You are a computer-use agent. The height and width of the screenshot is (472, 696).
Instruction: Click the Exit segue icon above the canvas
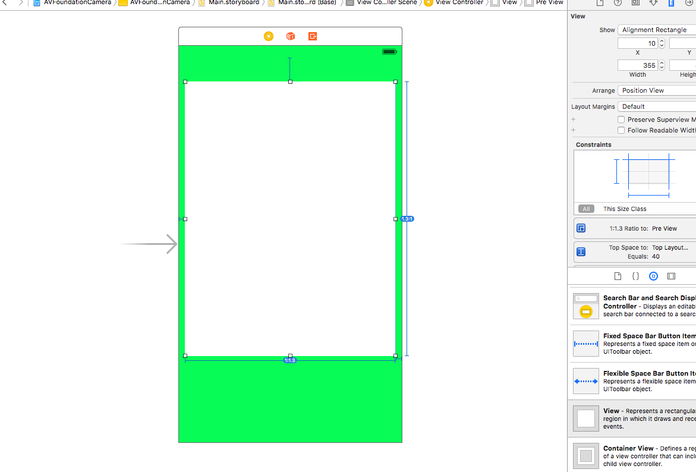tap(313, 36)
